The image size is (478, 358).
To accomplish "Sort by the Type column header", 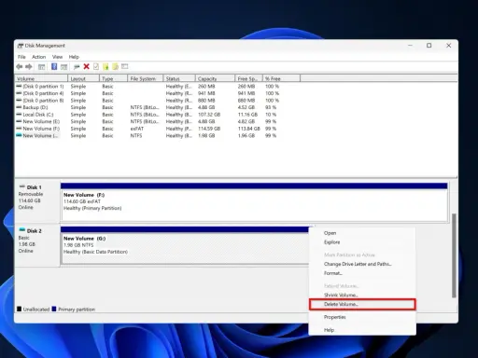I will click(114, 78).
